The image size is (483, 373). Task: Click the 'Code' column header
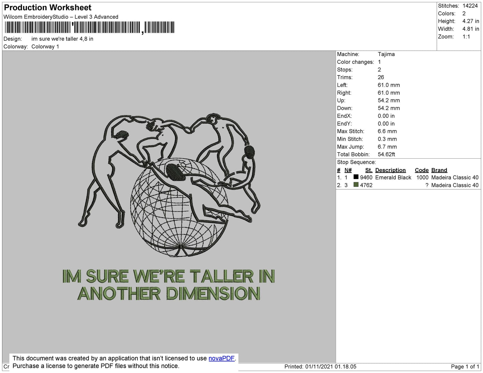[x=421, y=170]
